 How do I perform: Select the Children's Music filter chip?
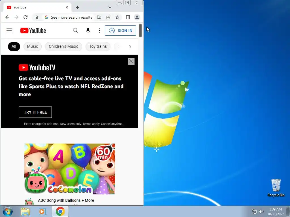click(x=63, y=46)
